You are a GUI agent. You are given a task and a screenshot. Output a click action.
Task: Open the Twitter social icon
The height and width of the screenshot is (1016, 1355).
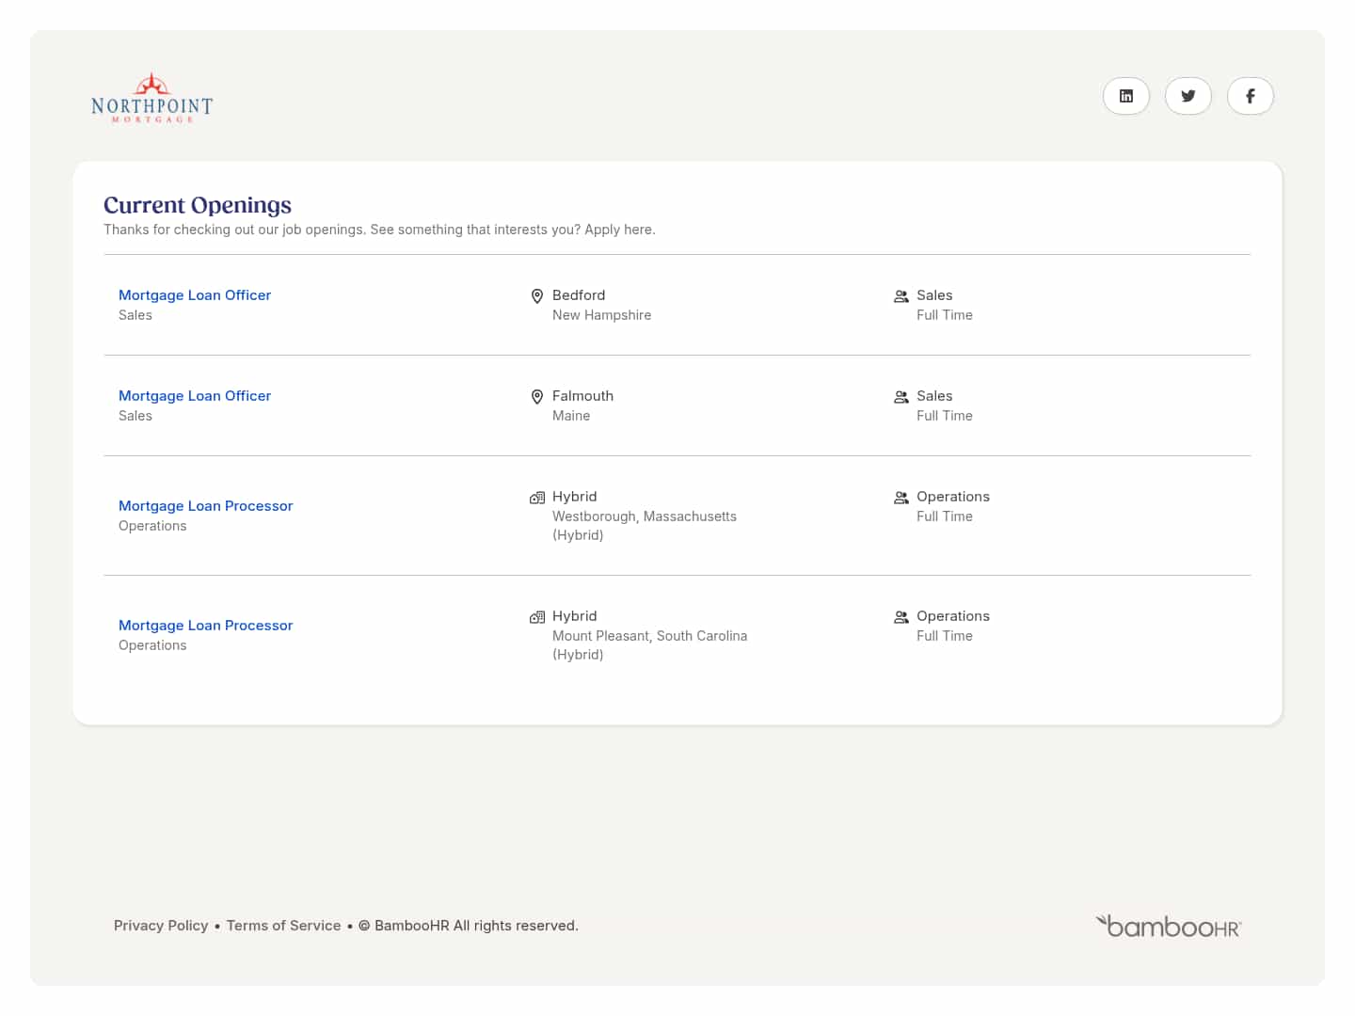click(x=1188, y=96)
